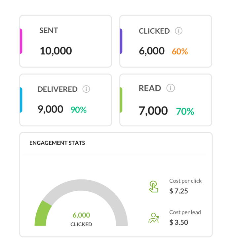Image resolution: width=232 pixels, height=252 pixels.
Task: Click the green segment of the gauge
Action: 42,213
